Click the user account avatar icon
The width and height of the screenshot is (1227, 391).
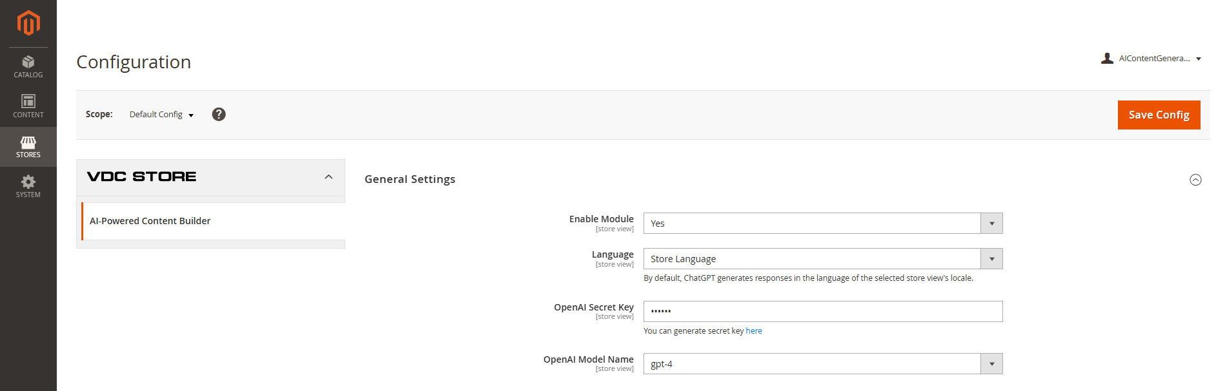point(1107,59)
